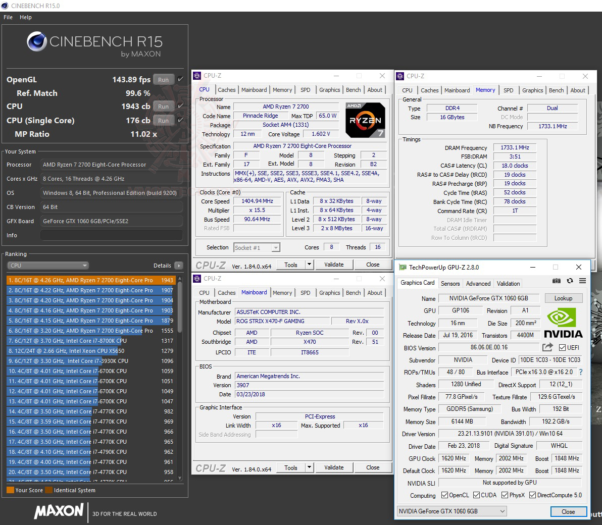This screenshot has height=525, width=602.
Task: Click Close button in GPU-Z
Action: (568, 511)
